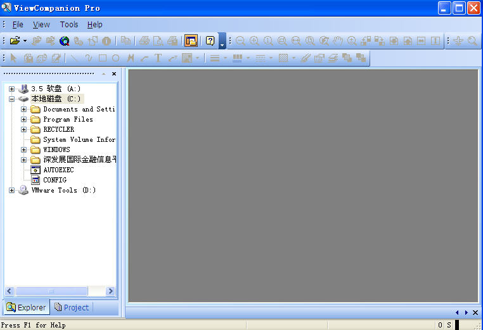Click the Open file folder icon
This screenshot has width=483, height=330.
tap(15, 41)
